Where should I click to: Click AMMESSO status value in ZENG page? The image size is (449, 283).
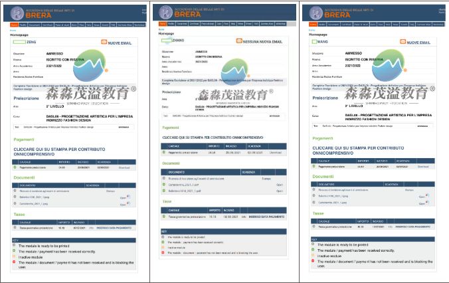[54, 54]
